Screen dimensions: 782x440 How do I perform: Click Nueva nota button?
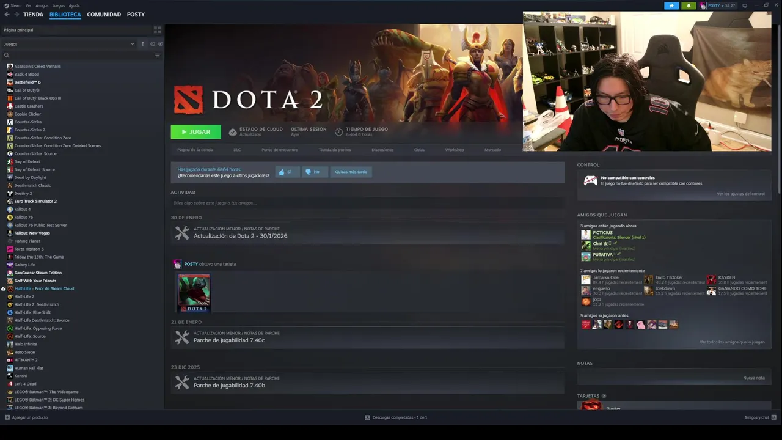pyautogui.click(x=754, y=378)
